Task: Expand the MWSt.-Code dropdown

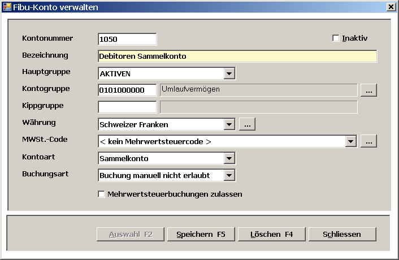Action: coord(351,141)
